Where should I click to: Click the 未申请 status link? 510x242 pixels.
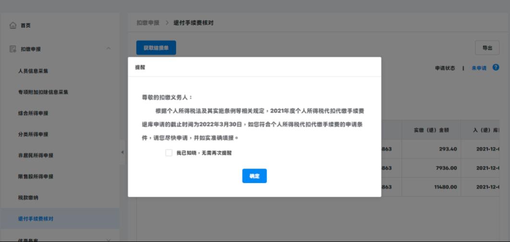(x=478, y=68)
